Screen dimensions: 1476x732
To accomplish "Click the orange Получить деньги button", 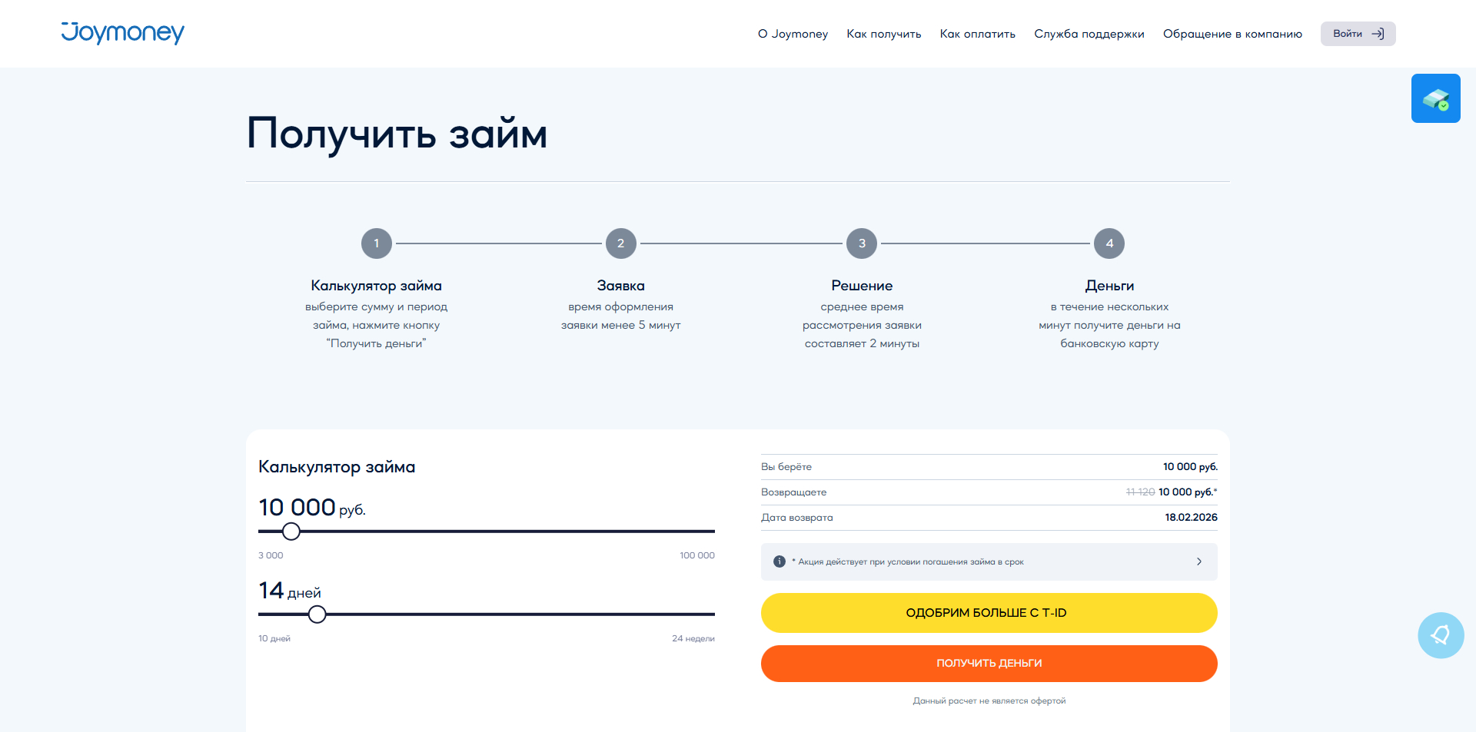I will [x=989, y=663].
